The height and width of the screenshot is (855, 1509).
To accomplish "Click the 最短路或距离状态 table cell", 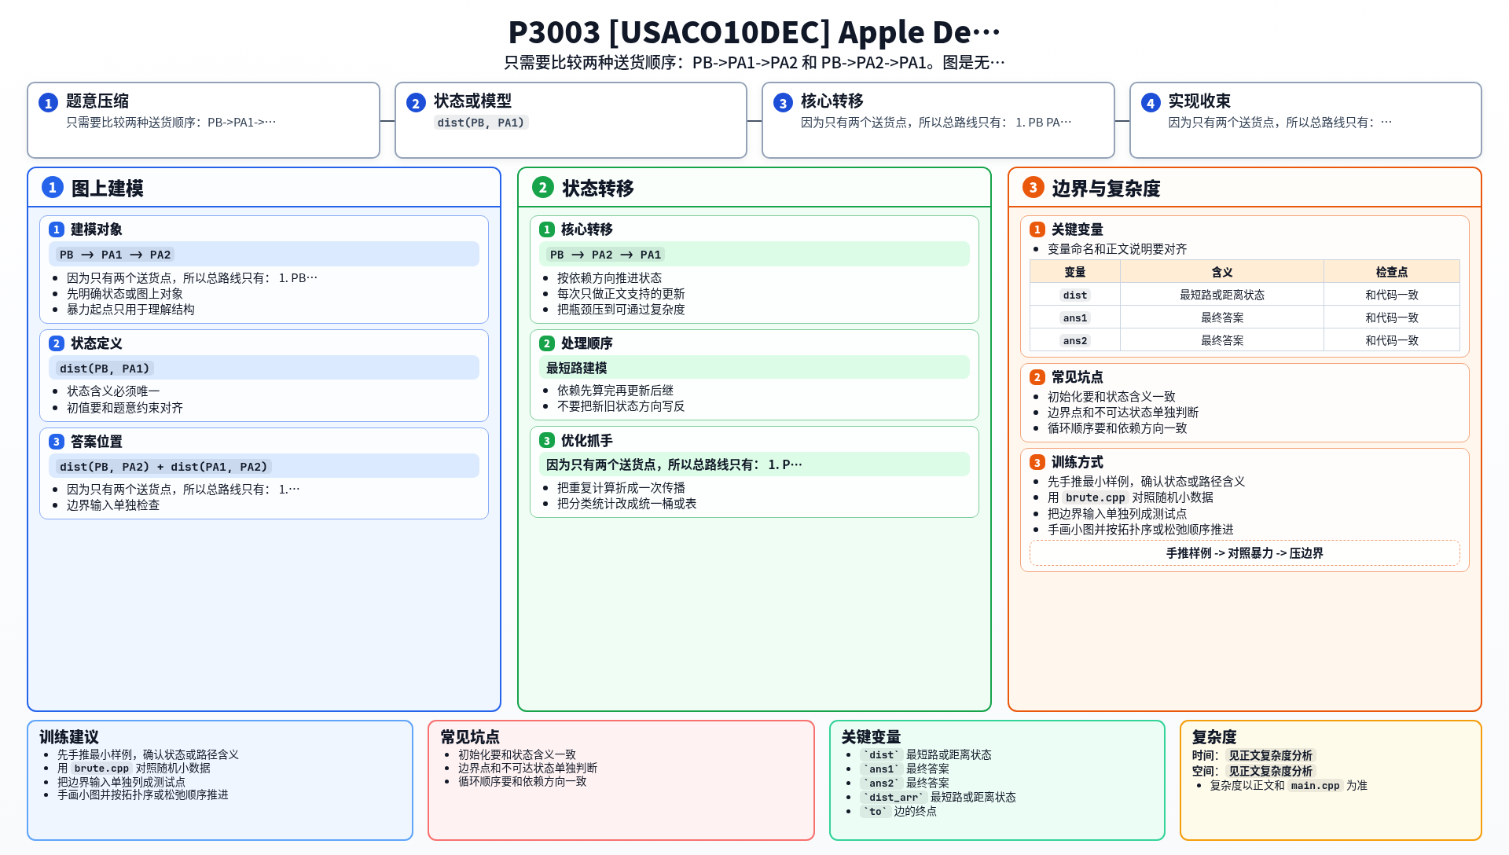I will coord(1222,295).
